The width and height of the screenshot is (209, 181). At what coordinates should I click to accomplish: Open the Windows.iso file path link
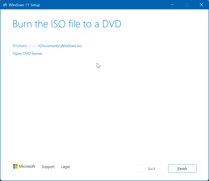pyautogui.click(x=47, y=46)
